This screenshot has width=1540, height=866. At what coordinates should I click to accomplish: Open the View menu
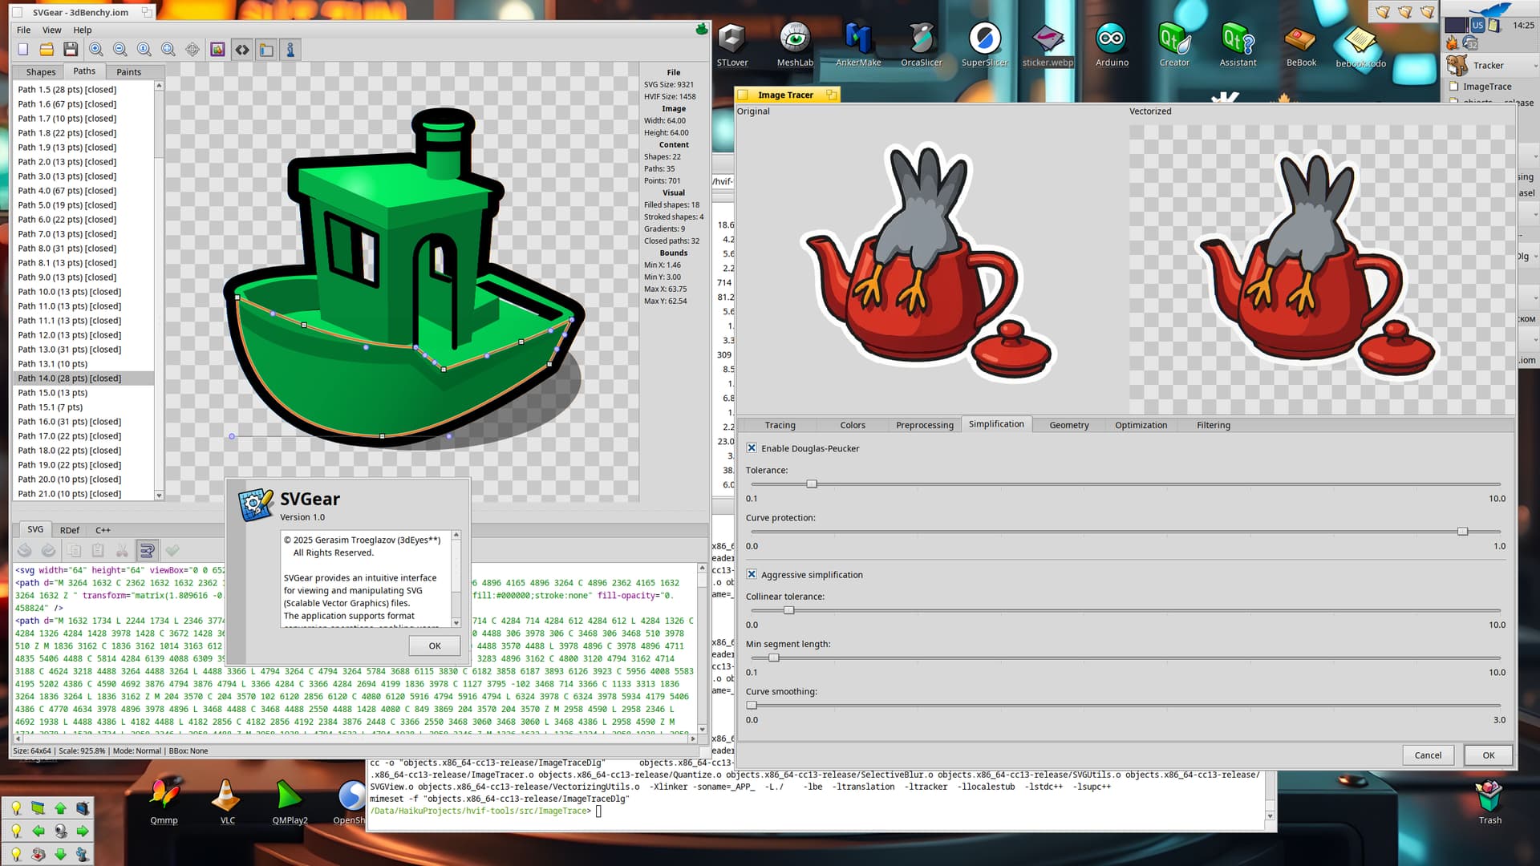[51, 30]
